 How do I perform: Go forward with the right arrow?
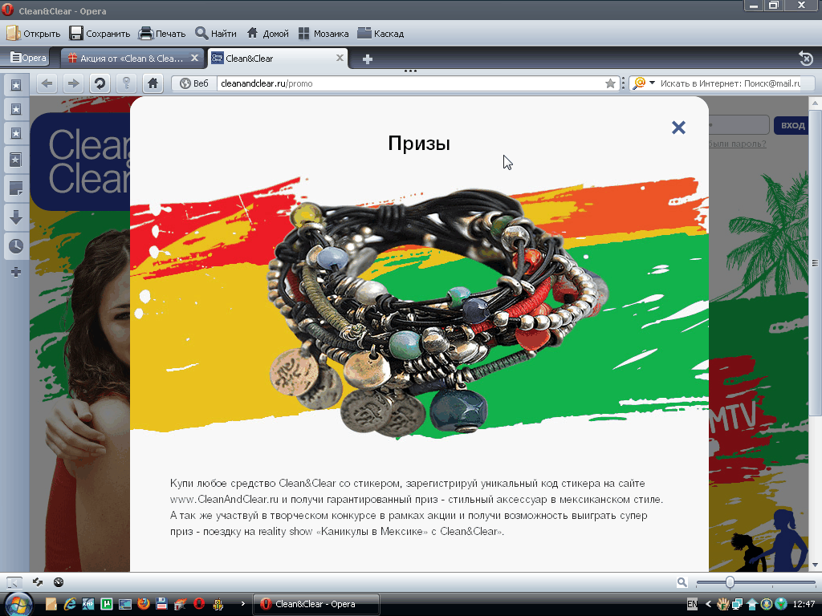tap(73, 83)
